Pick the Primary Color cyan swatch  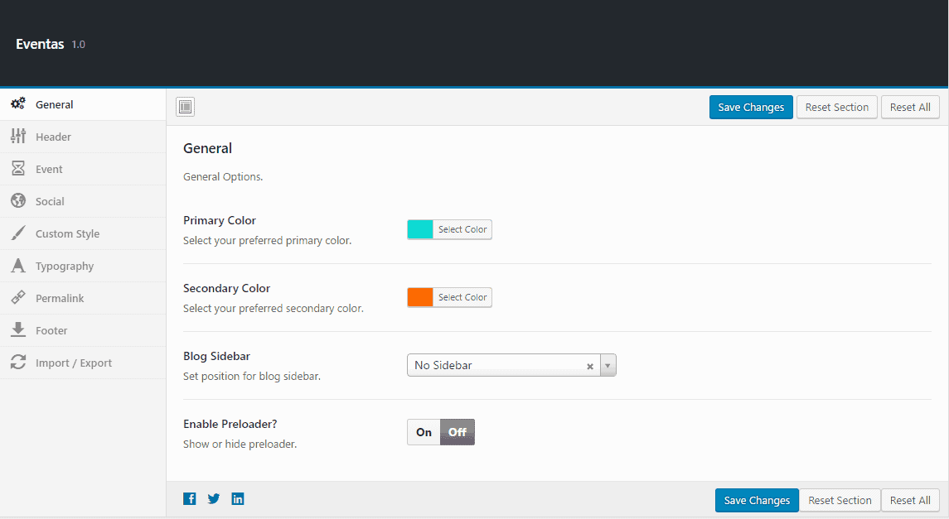pos(420,229)
